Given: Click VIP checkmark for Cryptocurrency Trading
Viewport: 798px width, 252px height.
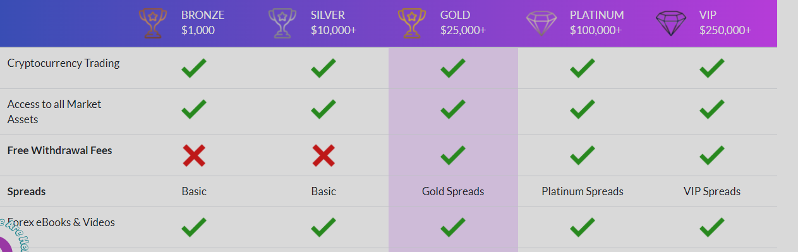Looking at the screenshot, I should pyautogui.click(x=712, y=68).
